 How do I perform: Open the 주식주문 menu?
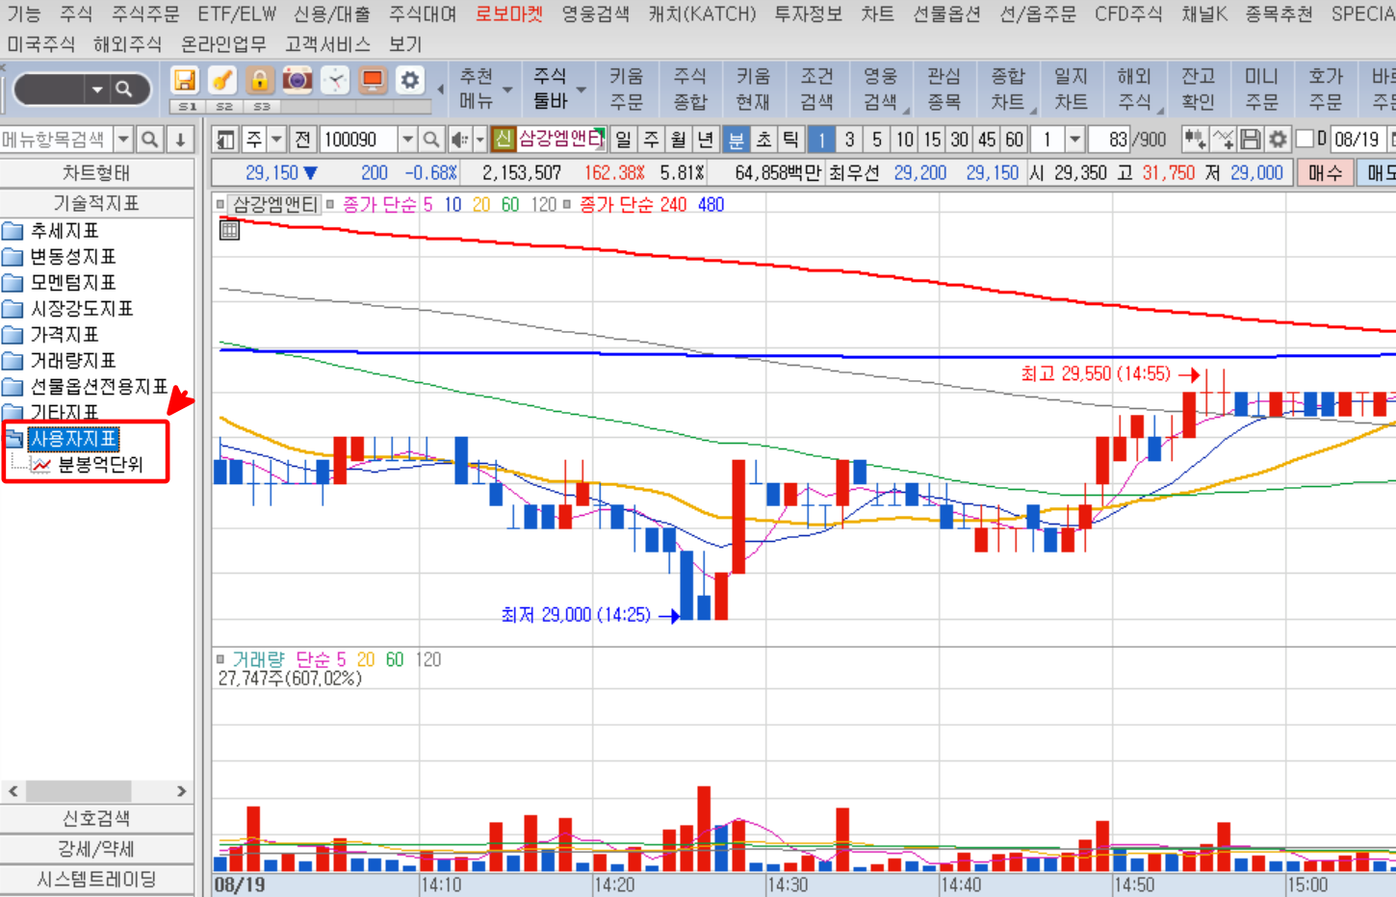pyautogui.click(x=145, y=14)
